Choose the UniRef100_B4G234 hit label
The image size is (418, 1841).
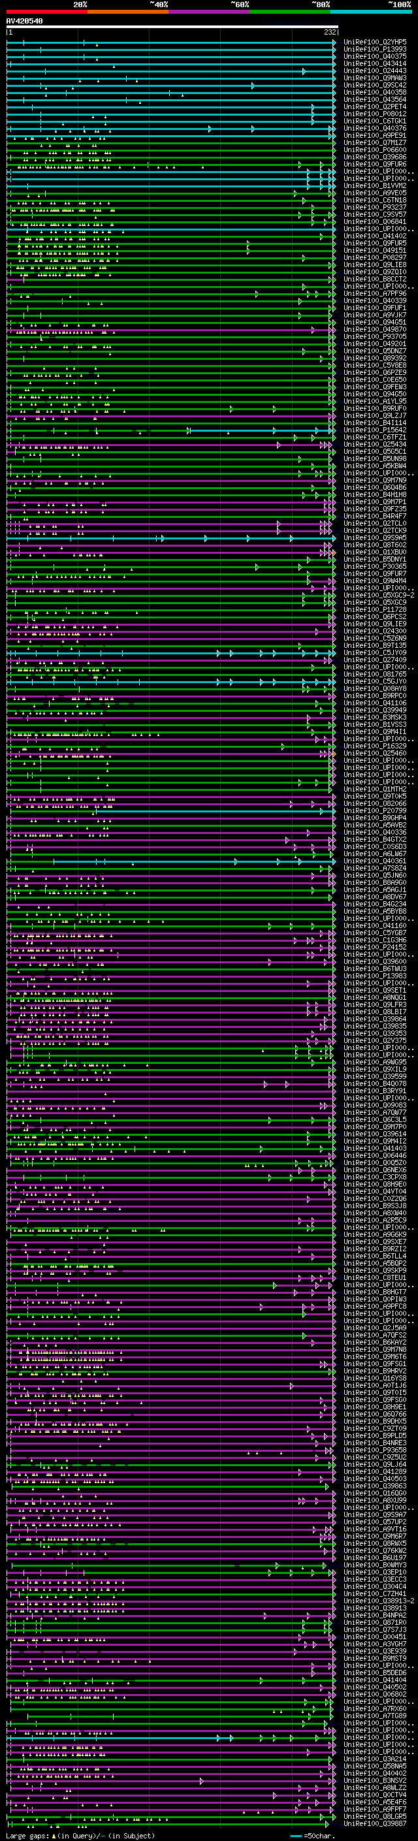[x=375, y=904]
